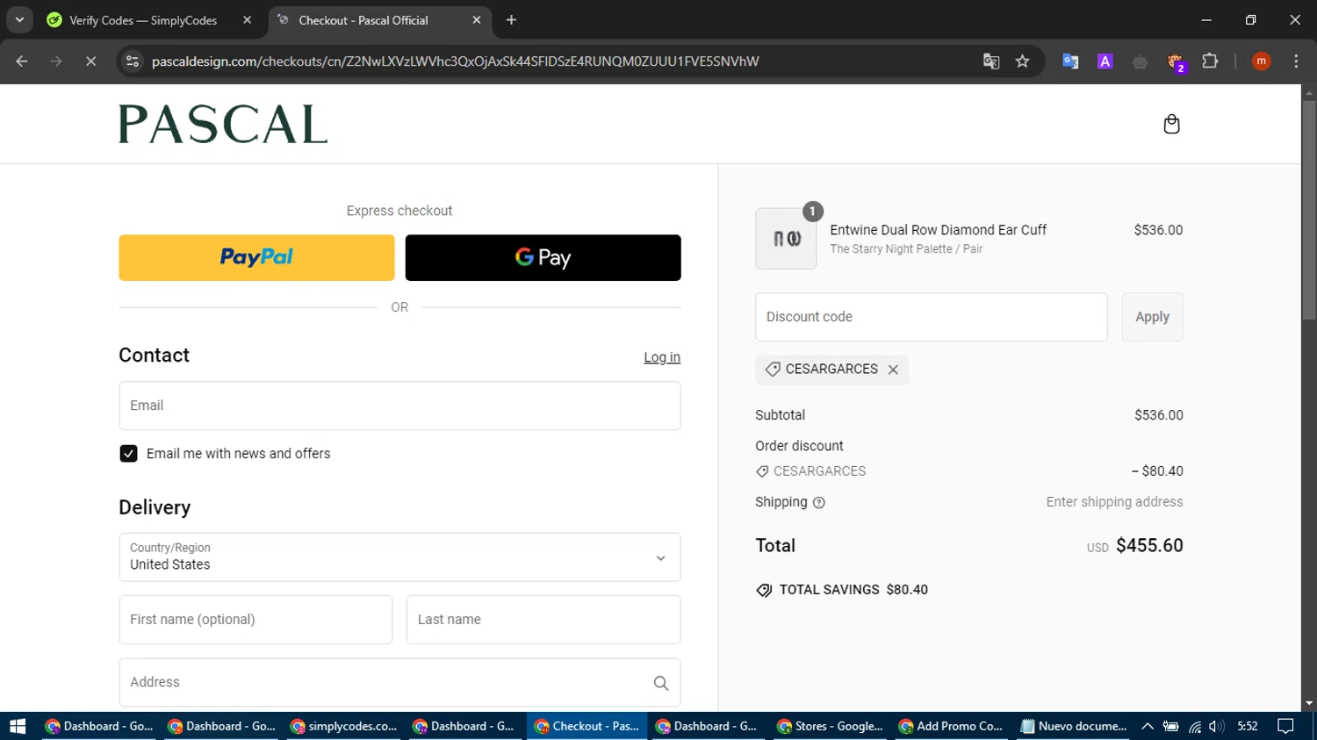The width and height of the screenshot is (1317, 740).
Task: Open the volume control in tray
Action: tap(1216, 726)
